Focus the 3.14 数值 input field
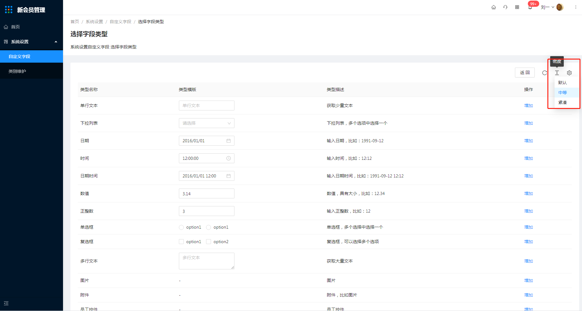The width and height of the screenshot is (582, 311). tap(207, 193)
